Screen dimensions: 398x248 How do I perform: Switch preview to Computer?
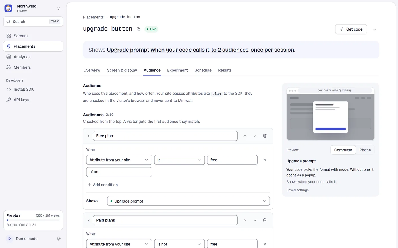pos(343,150)
